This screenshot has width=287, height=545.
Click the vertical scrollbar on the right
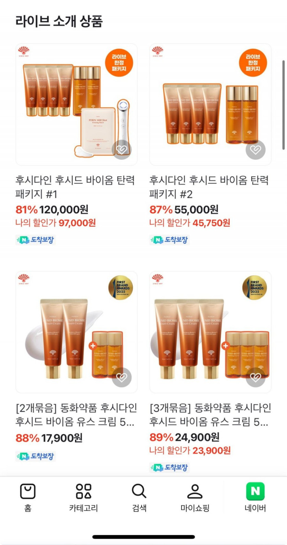pos(284,105)
